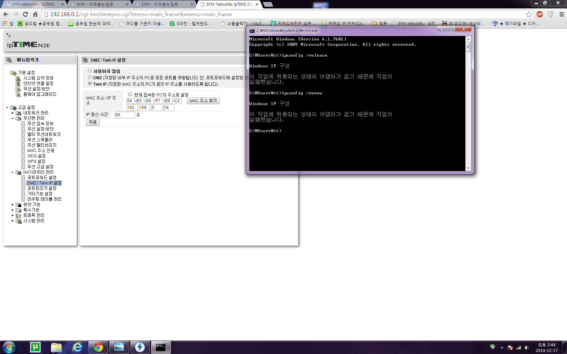Open the WPS 설정 menu item
Image resolution: width=567 pixels, height=354 pixels.
click(36, 161)
